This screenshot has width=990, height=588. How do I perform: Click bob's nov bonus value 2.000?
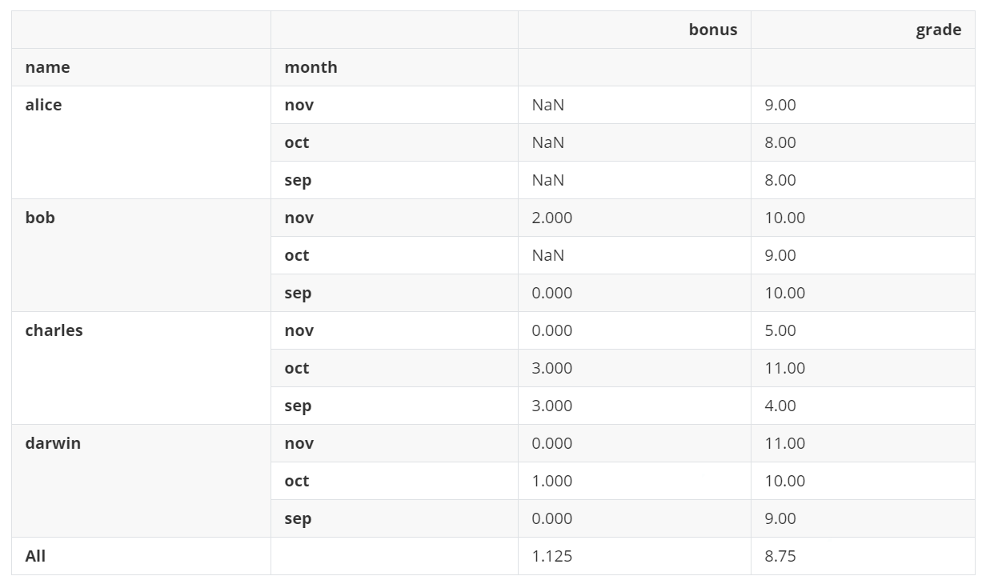point(551,218)
